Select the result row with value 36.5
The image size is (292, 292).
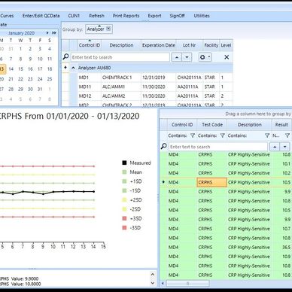pos(226,248)
